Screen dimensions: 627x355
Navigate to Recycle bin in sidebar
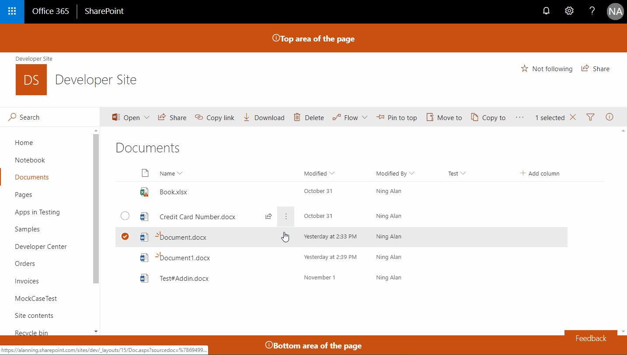pyautogui.click(x=31, y=332)
